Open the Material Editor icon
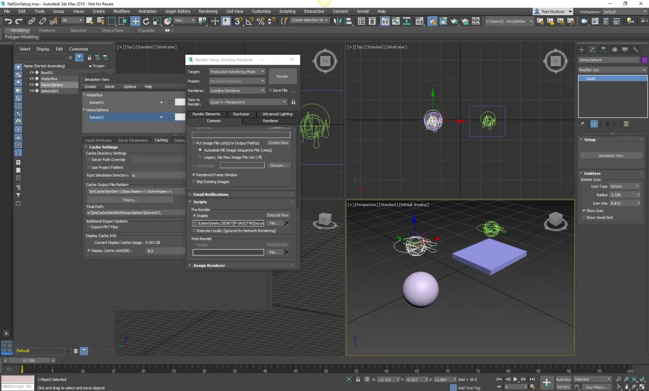This screenshot has width=649, height=391. [x=419, y=21]
